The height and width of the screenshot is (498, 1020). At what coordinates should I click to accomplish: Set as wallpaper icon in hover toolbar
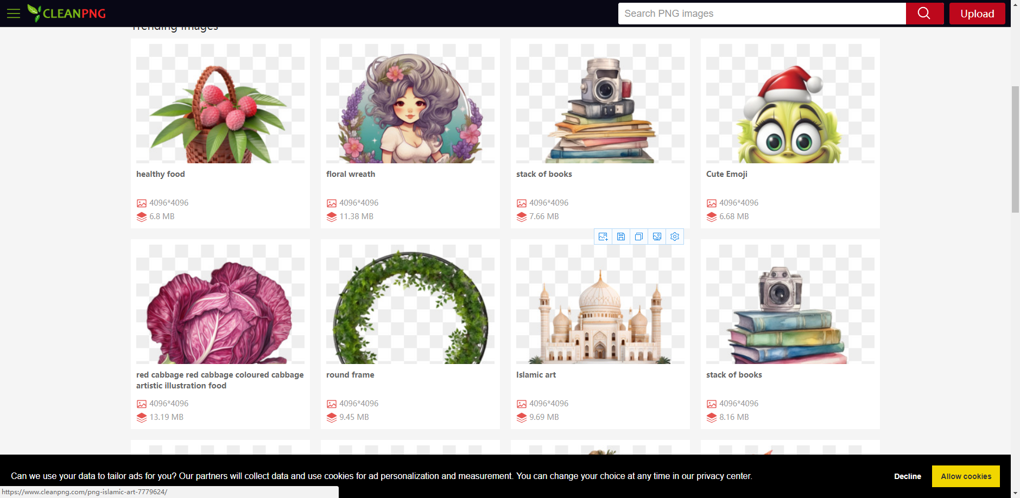(x=657, y=237)
